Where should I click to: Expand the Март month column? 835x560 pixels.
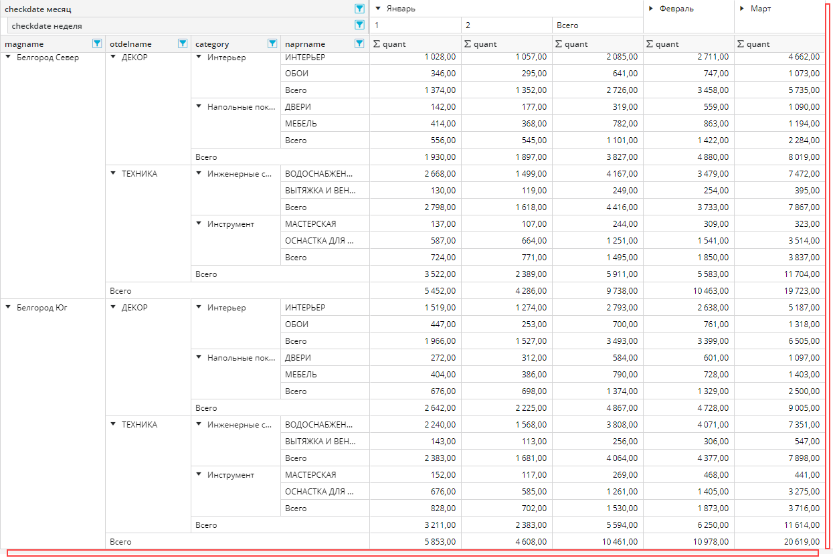[x=741, y=9]
